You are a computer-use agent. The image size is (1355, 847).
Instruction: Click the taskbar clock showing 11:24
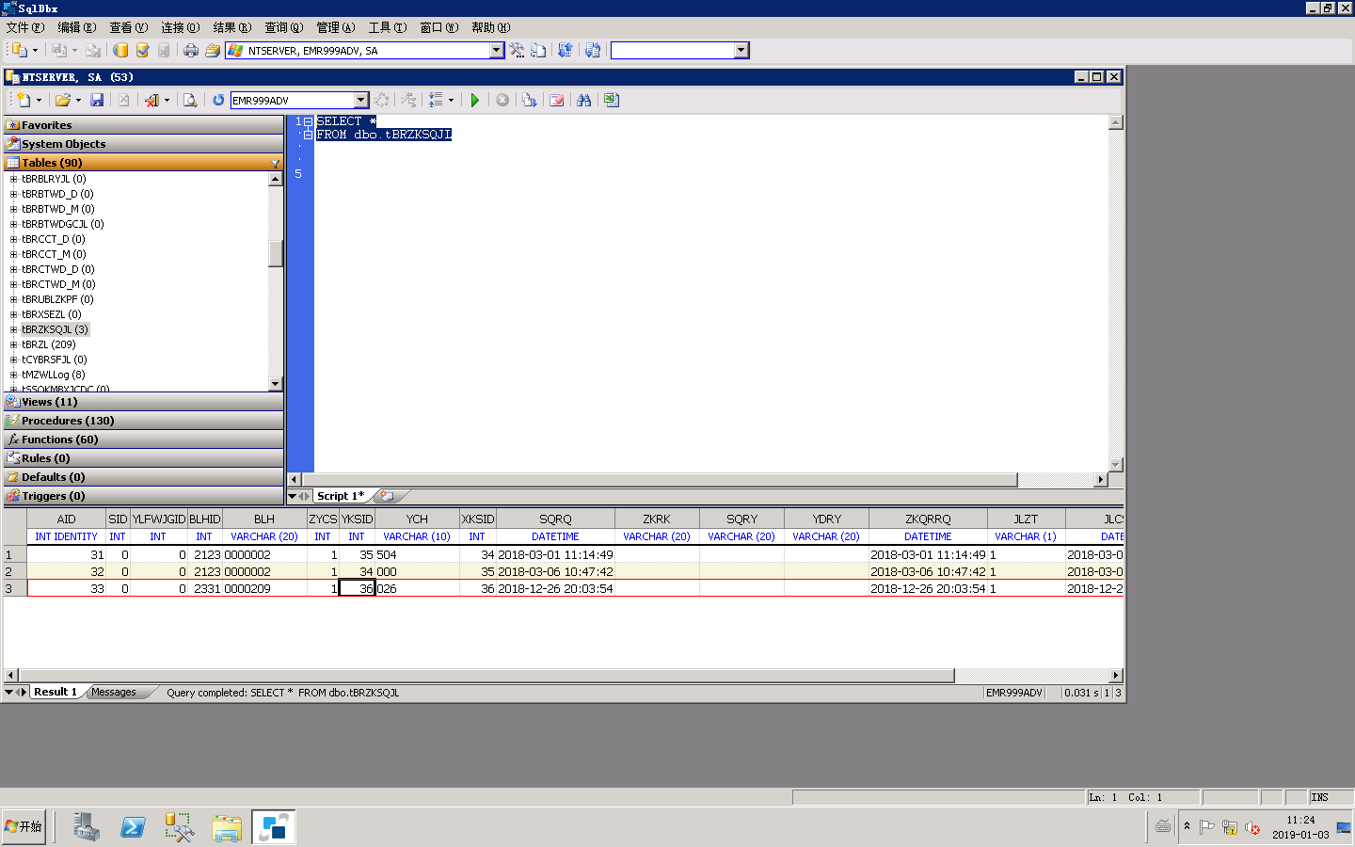coord(1300,827)
